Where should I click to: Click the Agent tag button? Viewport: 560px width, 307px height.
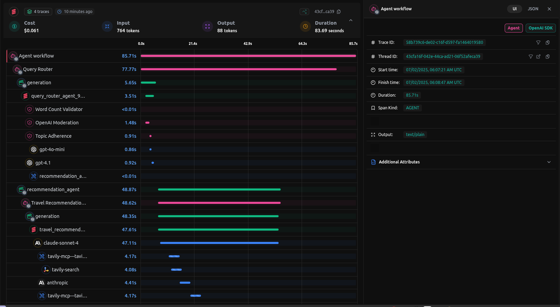(514, 28)
